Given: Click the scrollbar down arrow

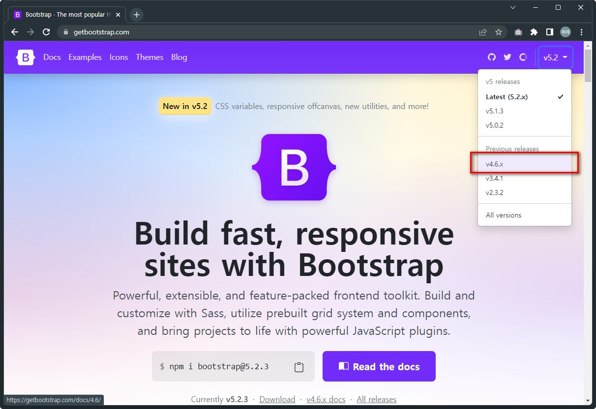Looking at the screenshot, I should 588,400.
